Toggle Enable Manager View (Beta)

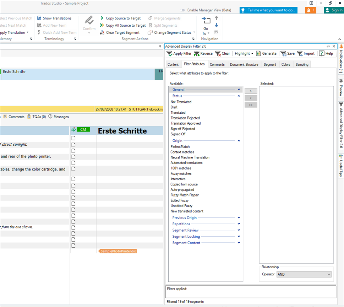pos(182,10)
